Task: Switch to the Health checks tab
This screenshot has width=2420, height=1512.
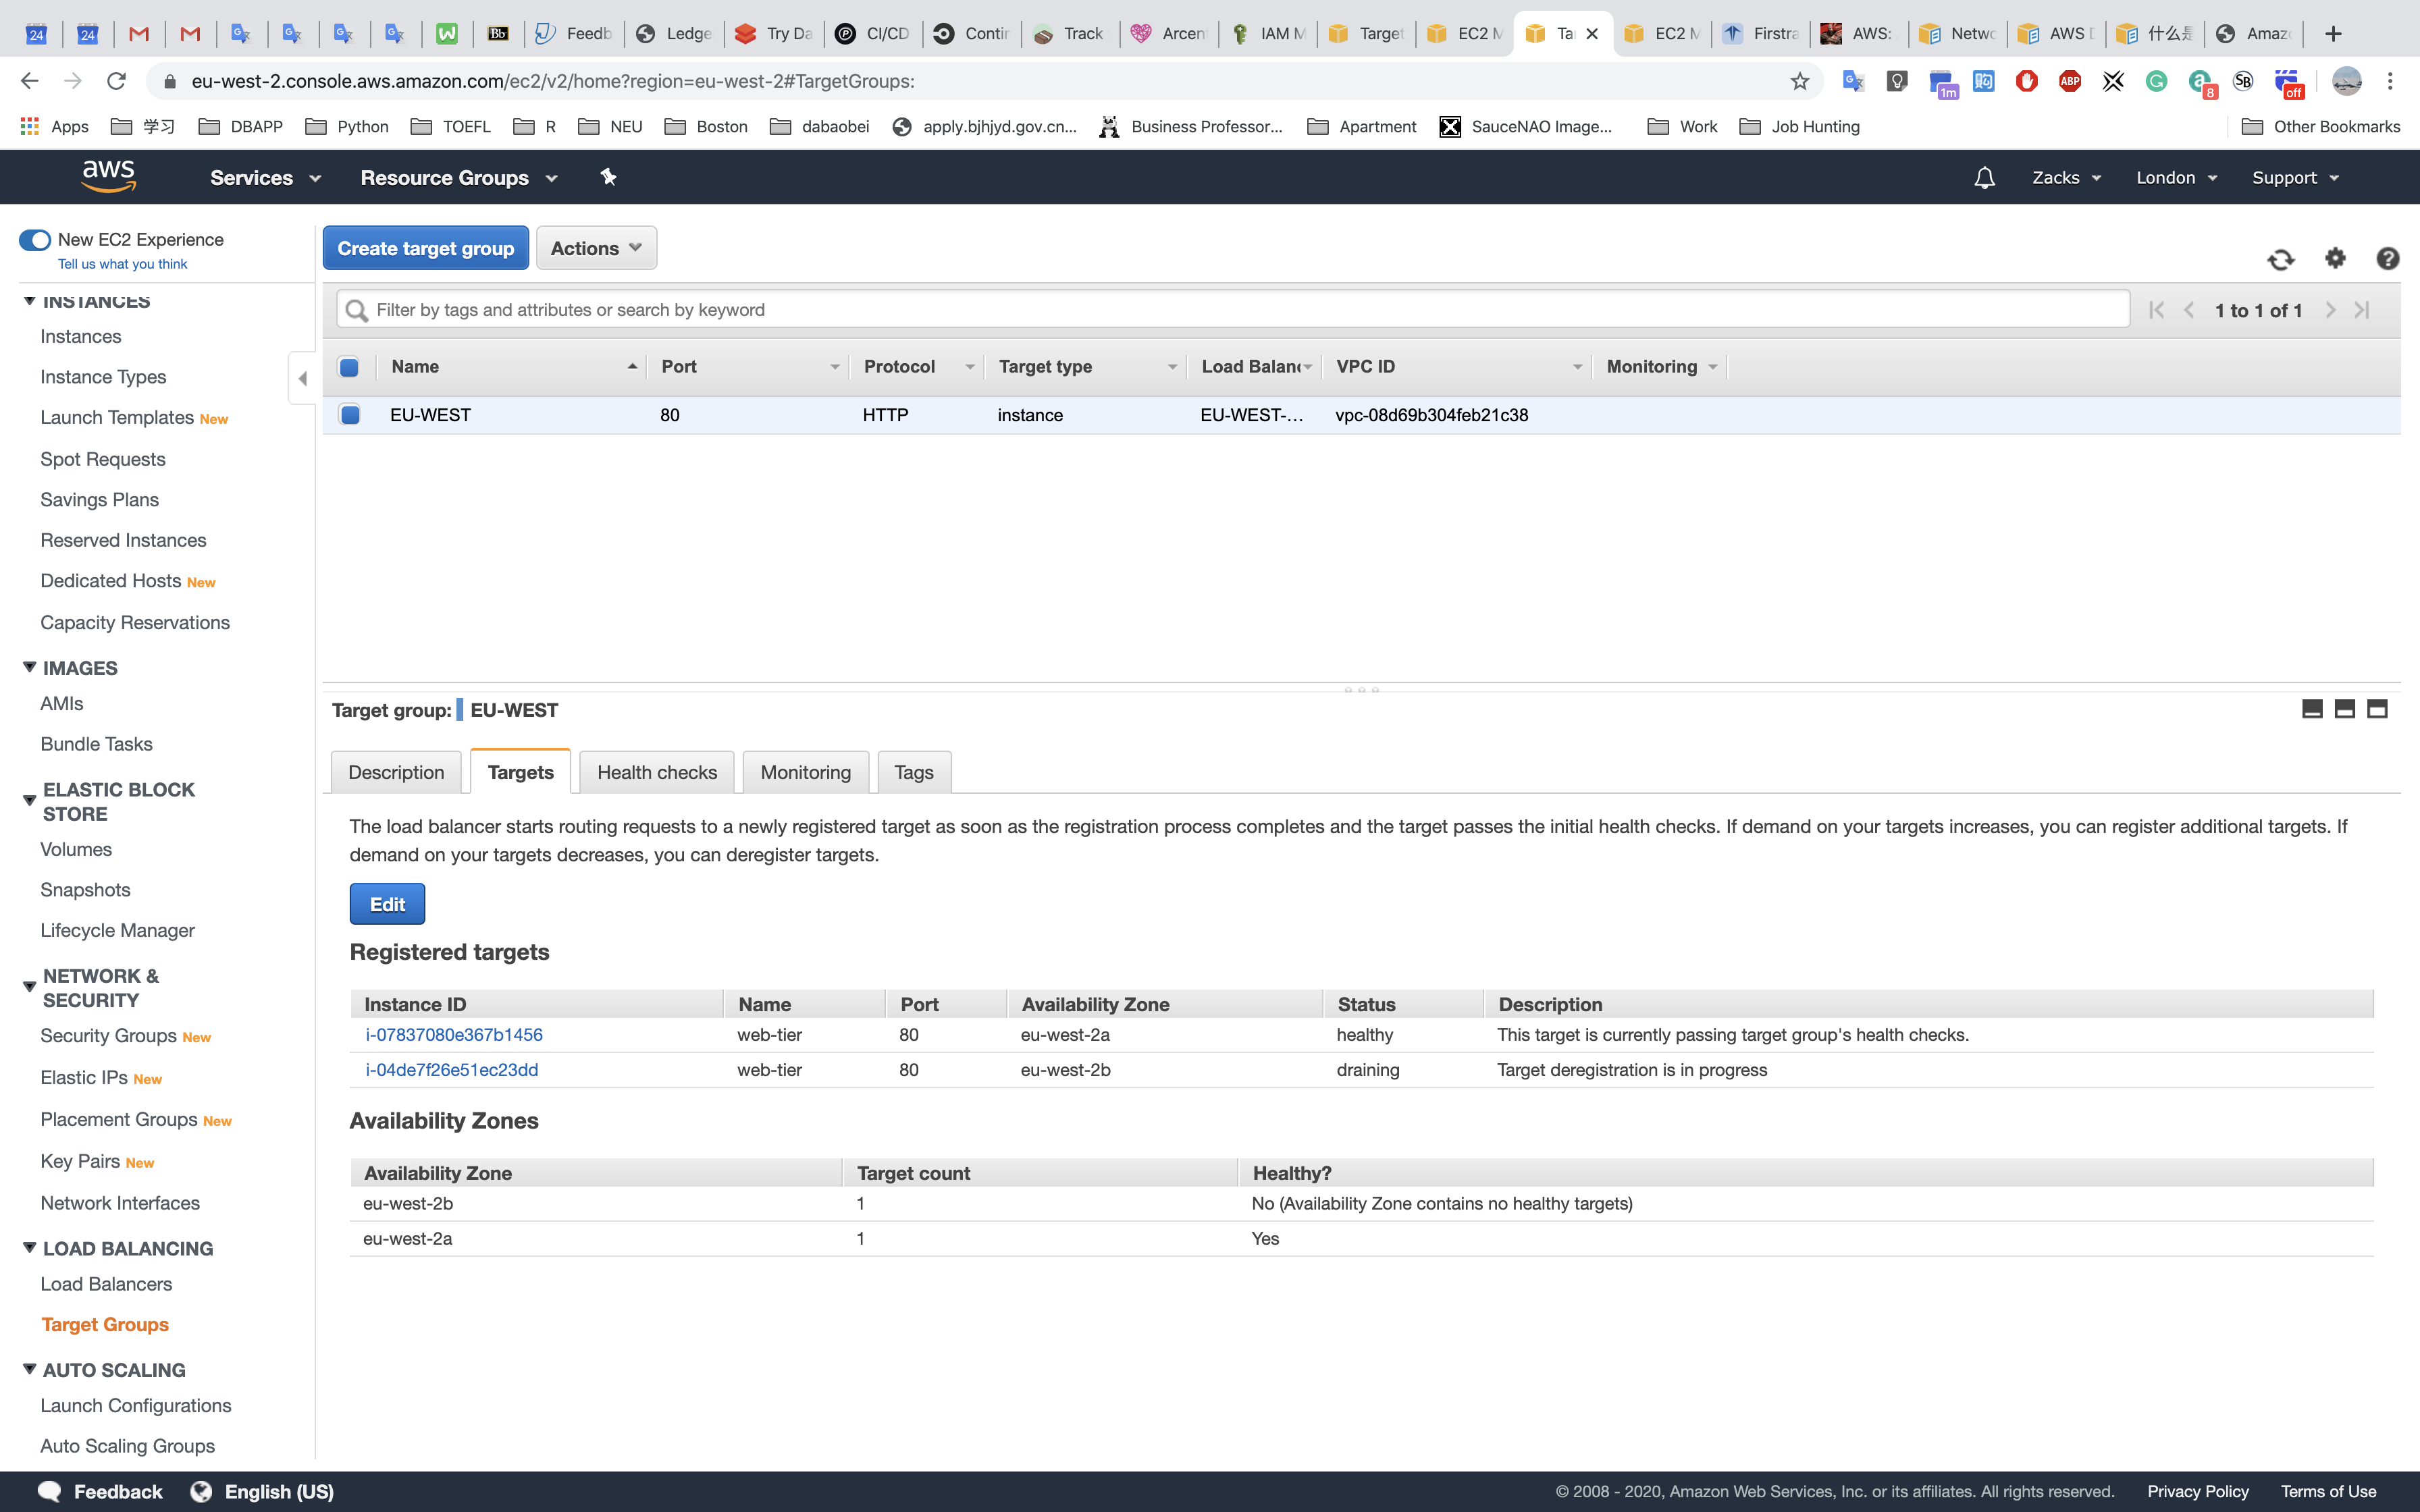Action: coord(656,772)
